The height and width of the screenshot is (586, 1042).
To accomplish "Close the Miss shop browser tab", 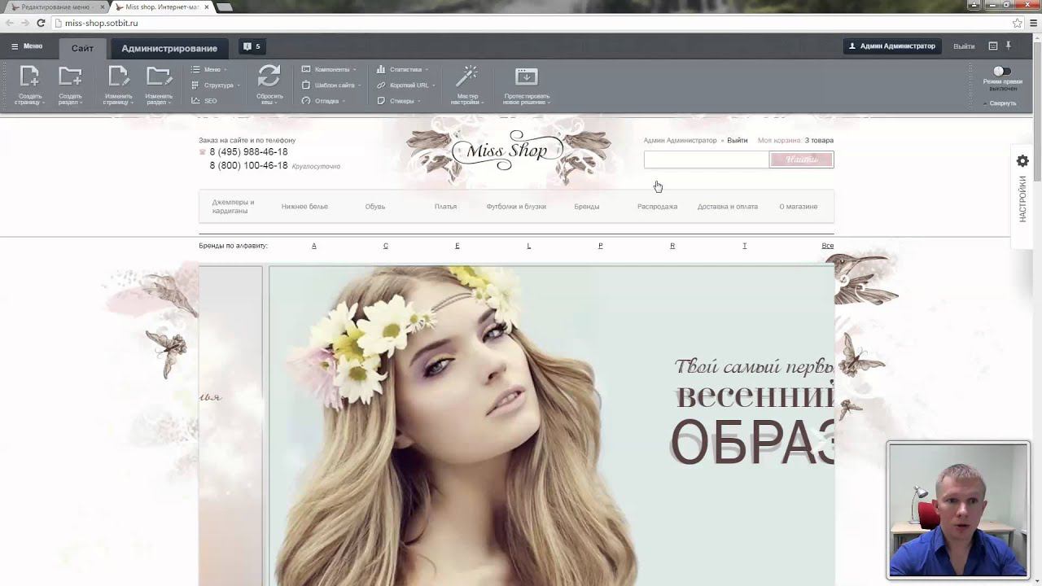I will [x=205, y=7].
